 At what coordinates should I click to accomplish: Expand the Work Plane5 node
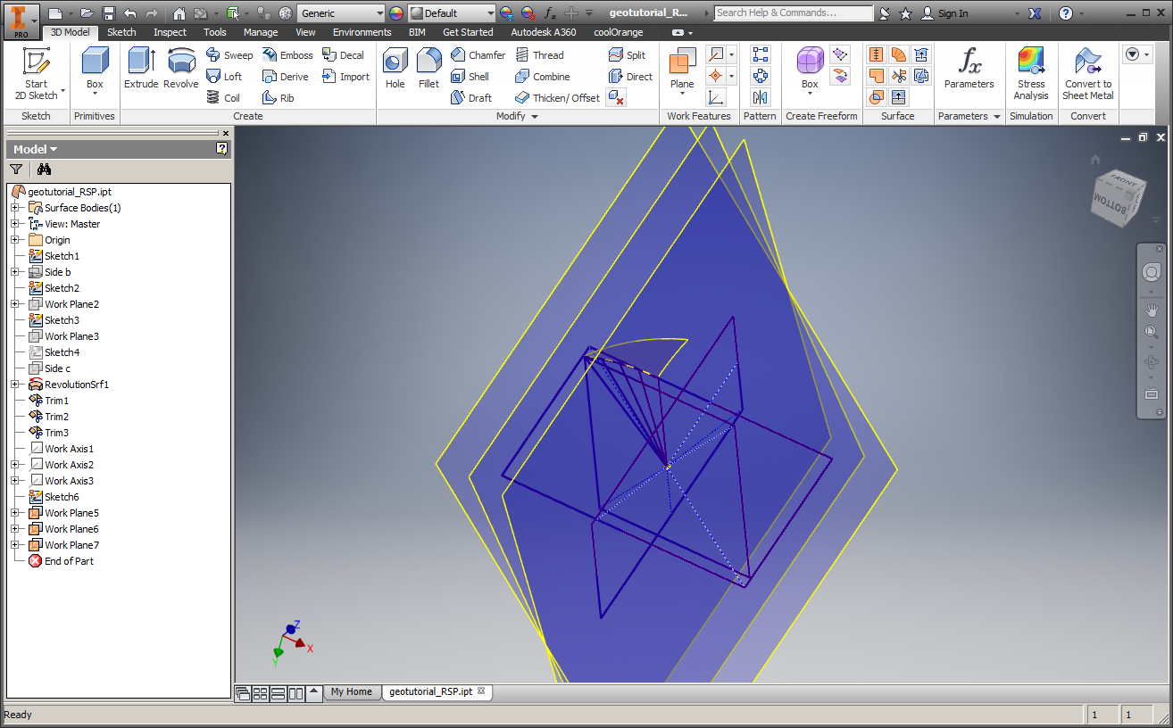point(15,513)
